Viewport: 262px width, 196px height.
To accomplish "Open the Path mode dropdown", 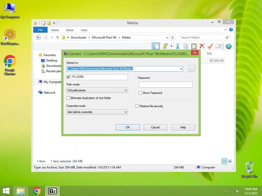I will [x=97, y=90].
